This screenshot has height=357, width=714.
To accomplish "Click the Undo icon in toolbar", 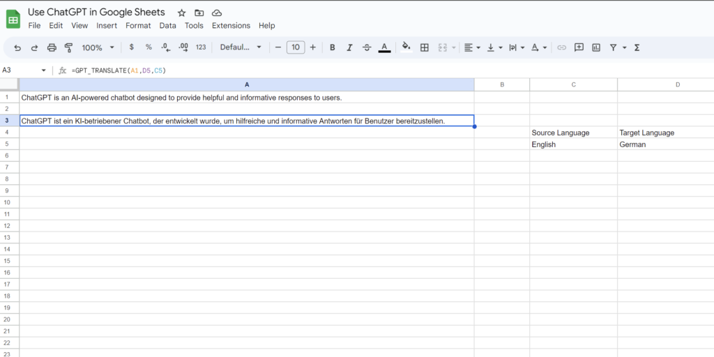I will 17,47.
